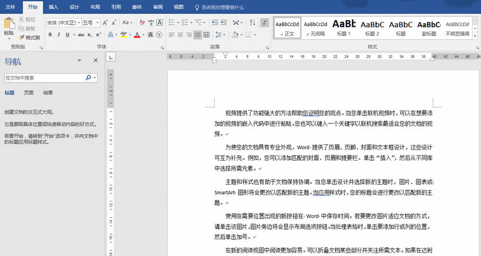
Task: Sort text with the A-Z sort icon
Action: pos(252,22)
